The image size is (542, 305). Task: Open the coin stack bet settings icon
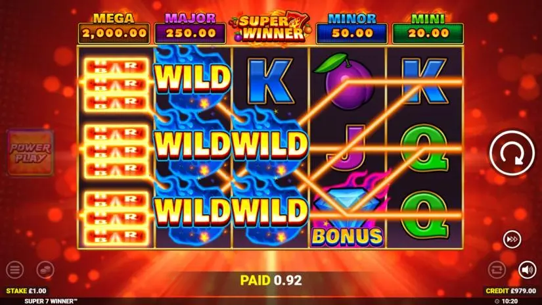point(45,270)
